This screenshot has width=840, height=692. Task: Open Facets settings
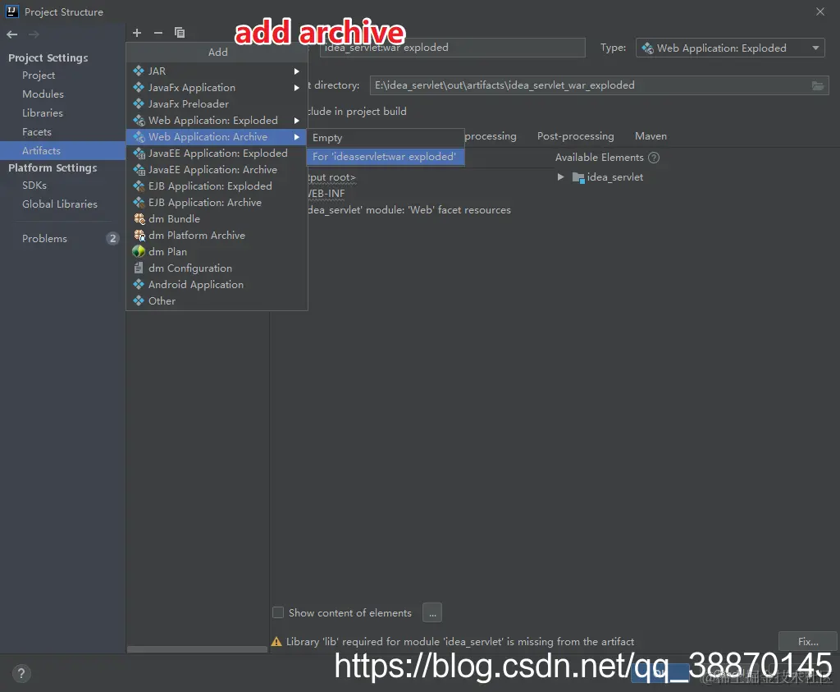[x=36, y=132]
